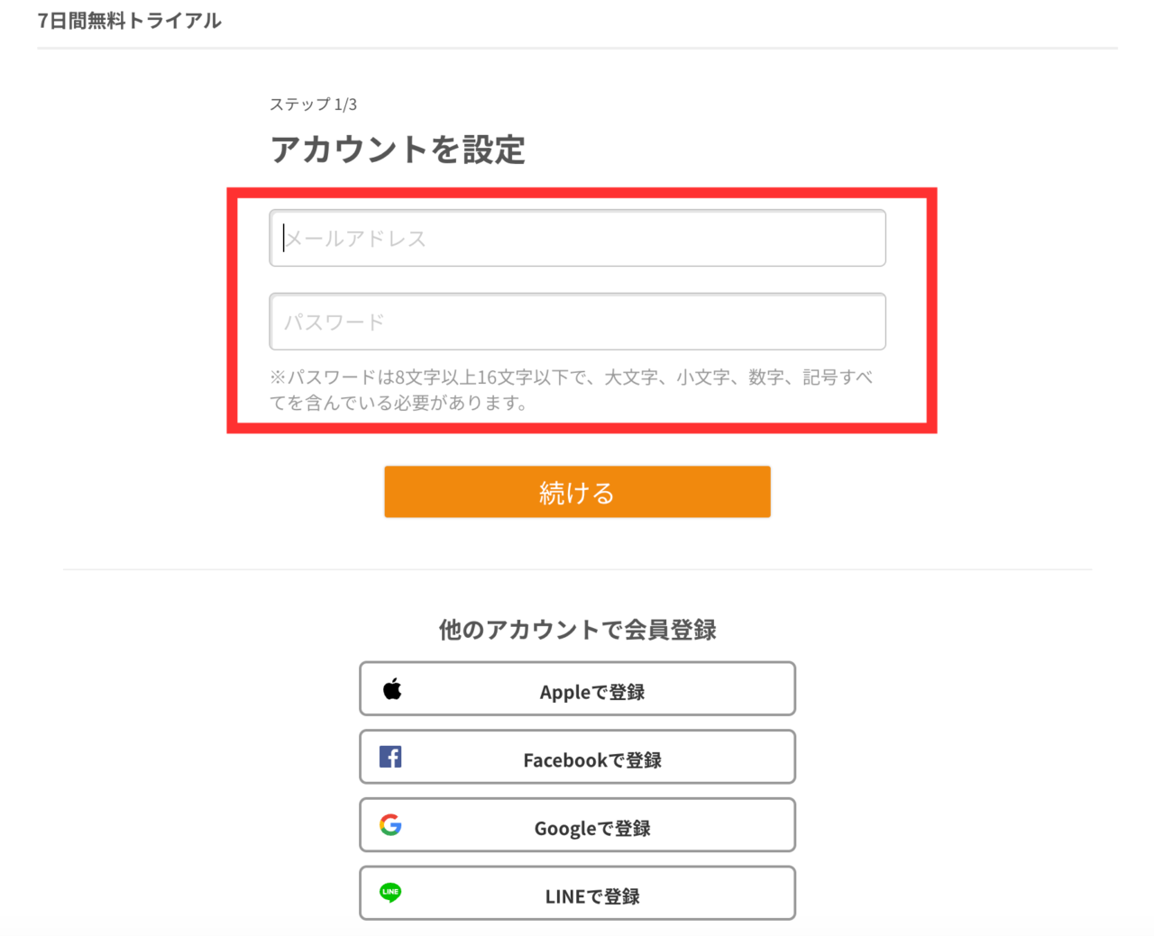
Task: Click the Google 'G' logo icon
Action: click(x=390, y=824)
